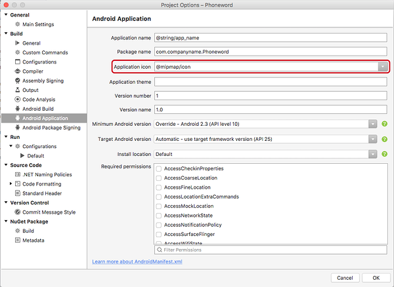Collapse the Source Code section

pos(6,165)
